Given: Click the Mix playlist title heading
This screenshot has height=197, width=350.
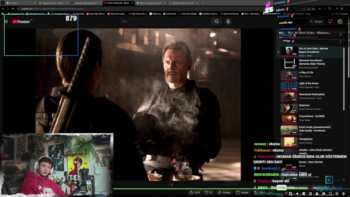Looking at the screenshot, I should [x=305, y=33].
